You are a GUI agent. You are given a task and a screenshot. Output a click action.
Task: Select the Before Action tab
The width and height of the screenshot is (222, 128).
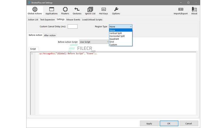point(35,35)
